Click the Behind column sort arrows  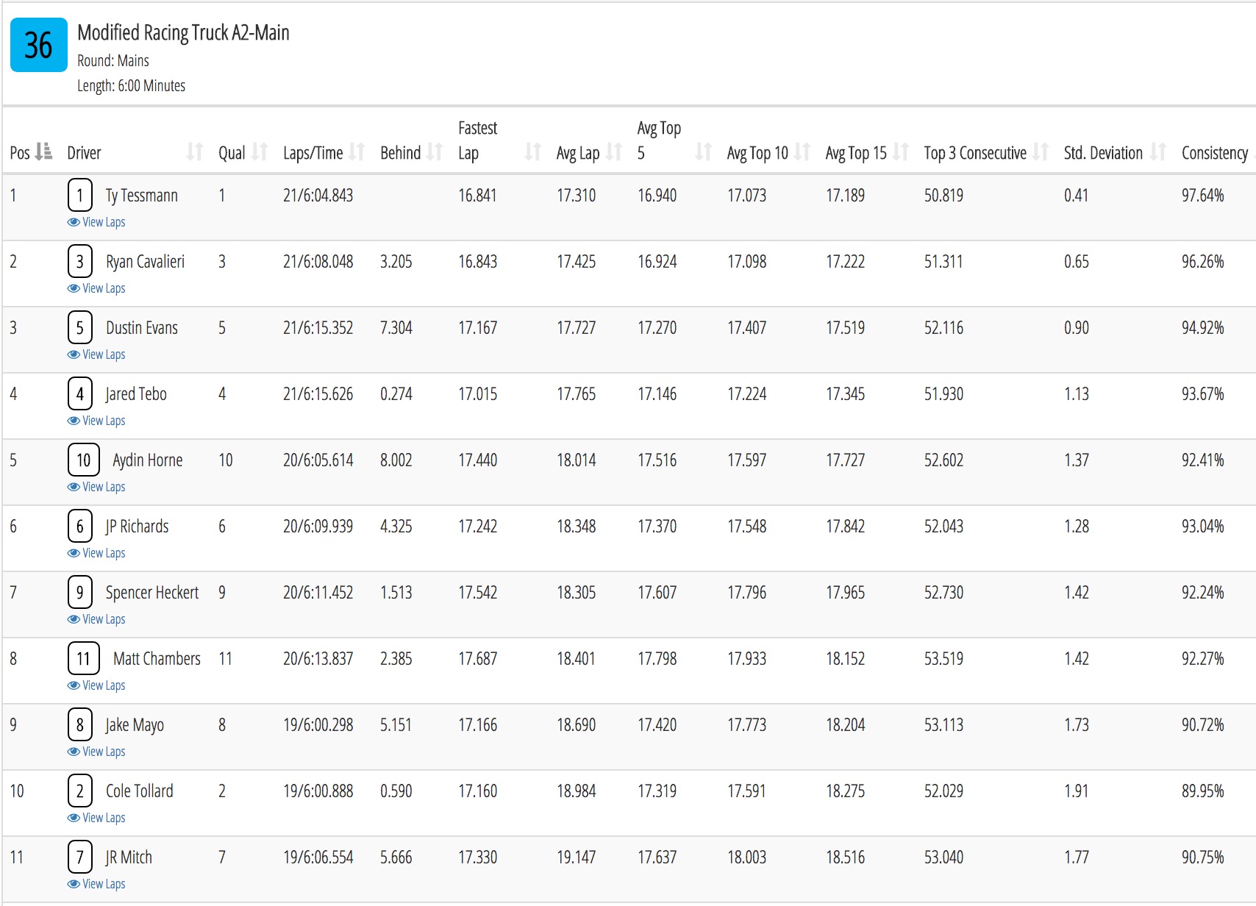(x=435, y=152)
